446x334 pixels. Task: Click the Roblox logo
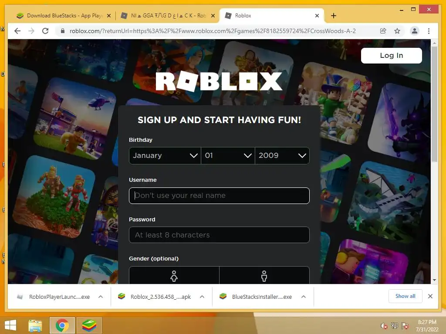click(x=219, y=81)
